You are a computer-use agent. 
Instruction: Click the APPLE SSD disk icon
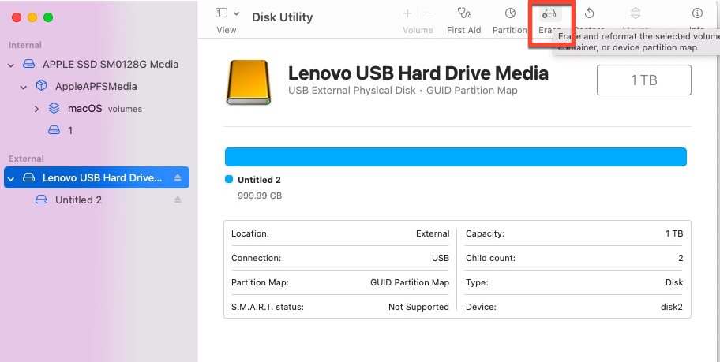coord(29,64)
